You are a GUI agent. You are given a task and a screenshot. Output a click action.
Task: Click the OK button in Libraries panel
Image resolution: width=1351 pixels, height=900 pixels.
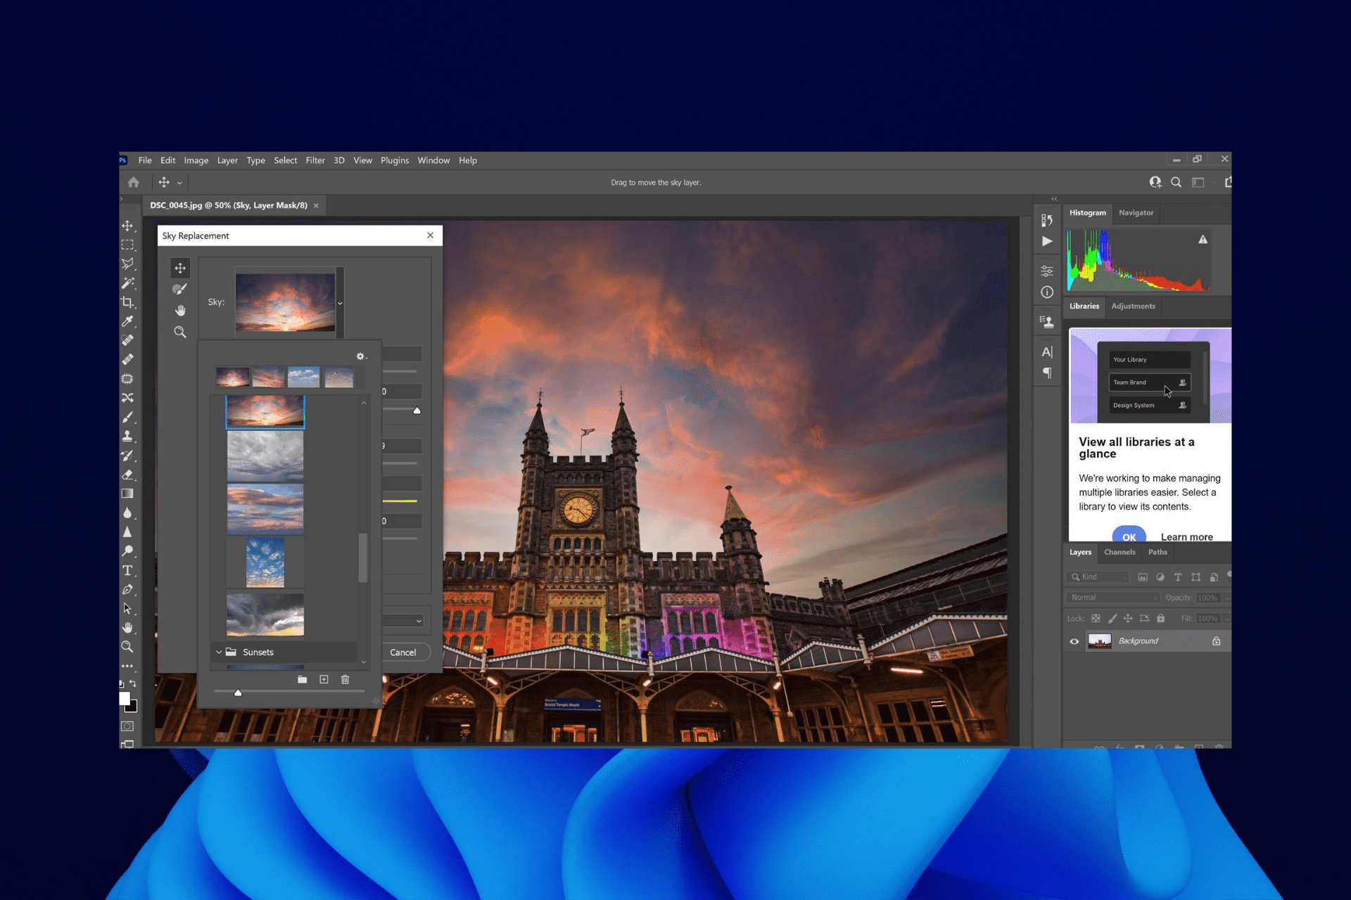coord(1128,536)
